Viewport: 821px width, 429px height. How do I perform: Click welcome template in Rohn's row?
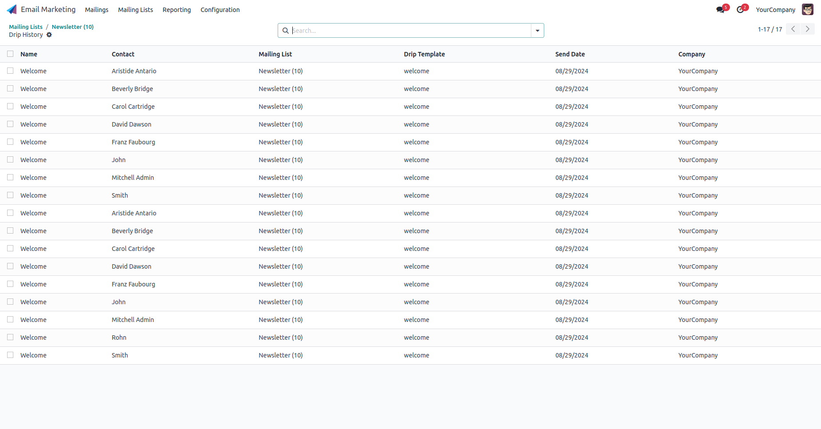point(417,338)
